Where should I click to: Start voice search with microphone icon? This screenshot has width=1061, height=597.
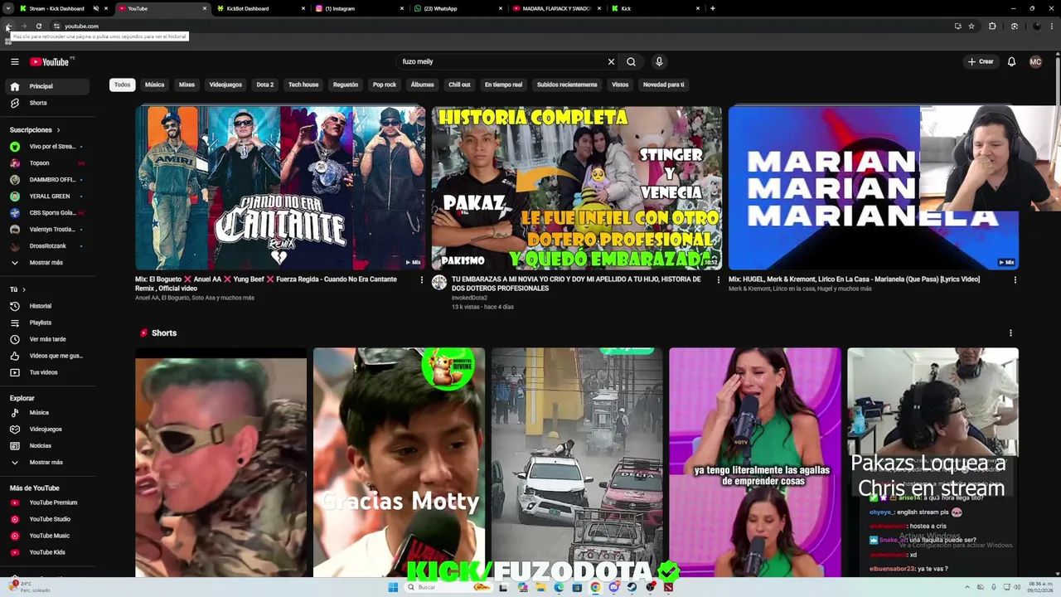click(x=659, y=61)
